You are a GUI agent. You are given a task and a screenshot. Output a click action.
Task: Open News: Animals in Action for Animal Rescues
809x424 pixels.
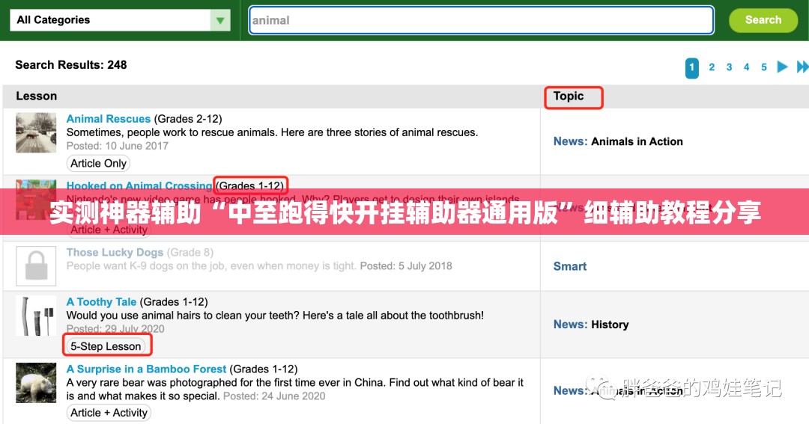(x=618, y=141)
